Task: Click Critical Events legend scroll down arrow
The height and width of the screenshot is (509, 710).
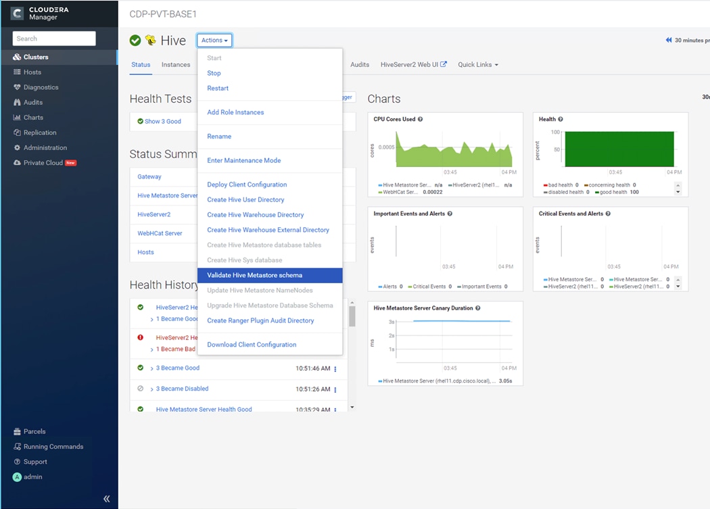Action: (678, 286)
